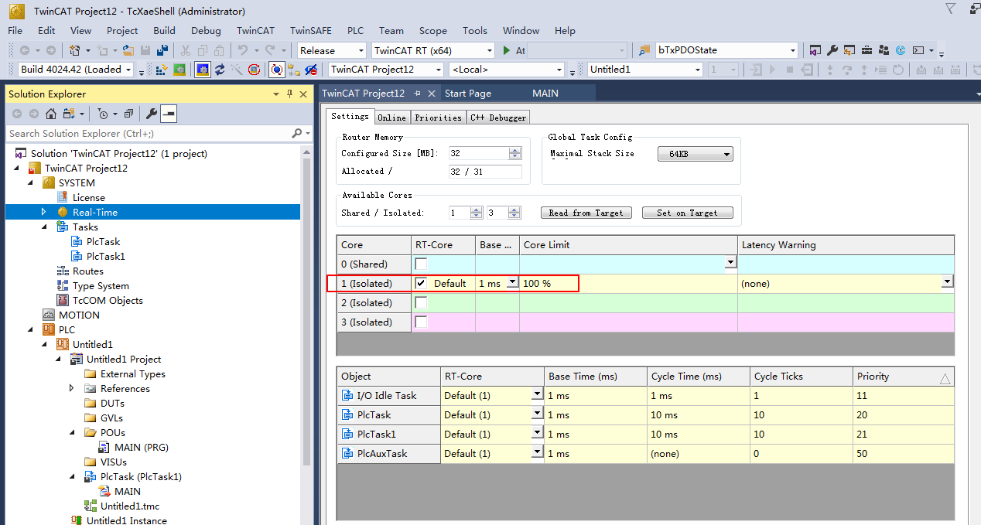This screenshot has width=981, height=525.
Task: Switch to the Online tab
Action: [x=391, y=118]
